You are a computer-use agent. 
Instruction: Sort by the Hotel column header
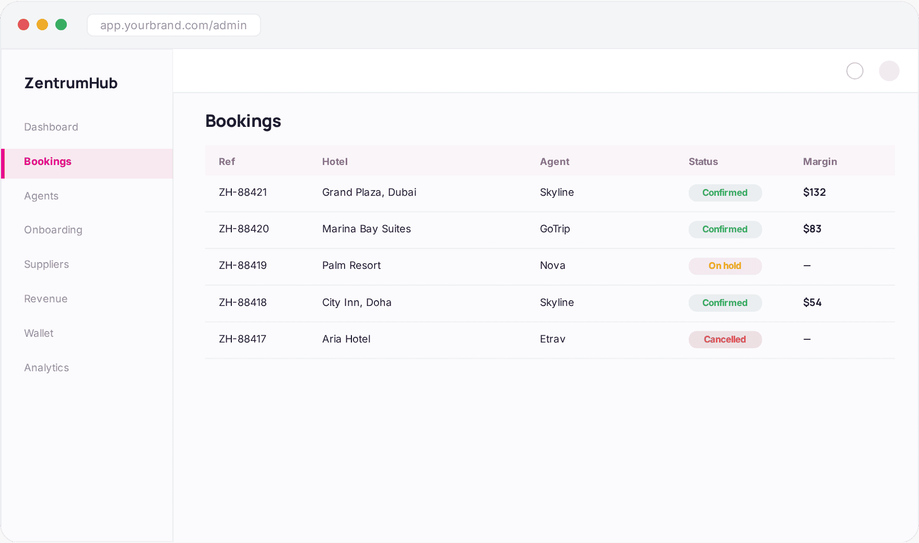tap(335, 161)
